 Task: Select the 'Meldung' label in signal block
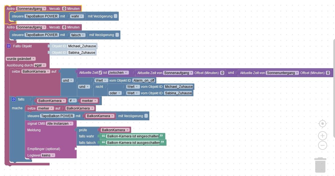(x=34, y=130)
